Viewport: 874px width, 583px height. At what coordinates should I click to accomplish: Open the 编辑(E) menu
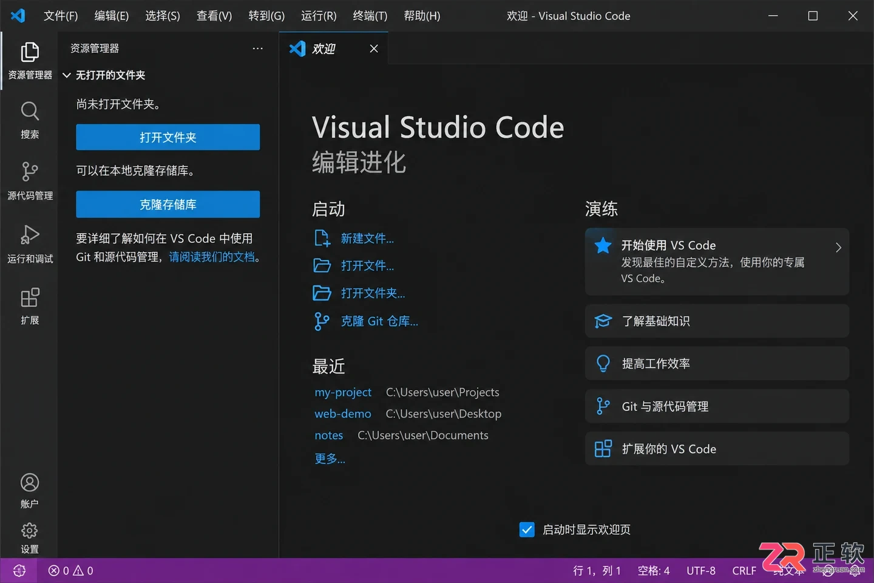[x=112, y=16]
